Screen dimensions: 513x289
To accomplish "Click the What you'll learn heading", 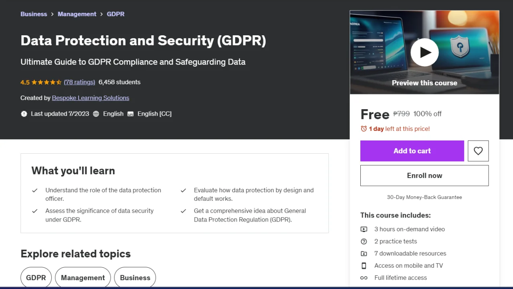I will pos(73,171).
